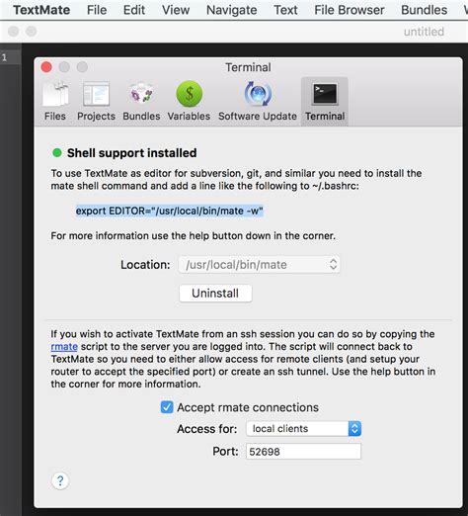Image resolution: width=468 pixels, height=516 pixels.
Task: Click the Uninstall button
Action: 215,294
